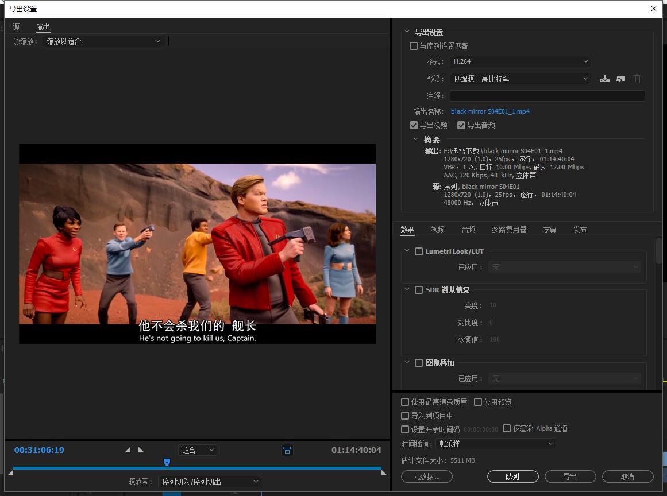Open the 预设 dropdown
Viewport: 667px width, 496px height.
point(520,79)
